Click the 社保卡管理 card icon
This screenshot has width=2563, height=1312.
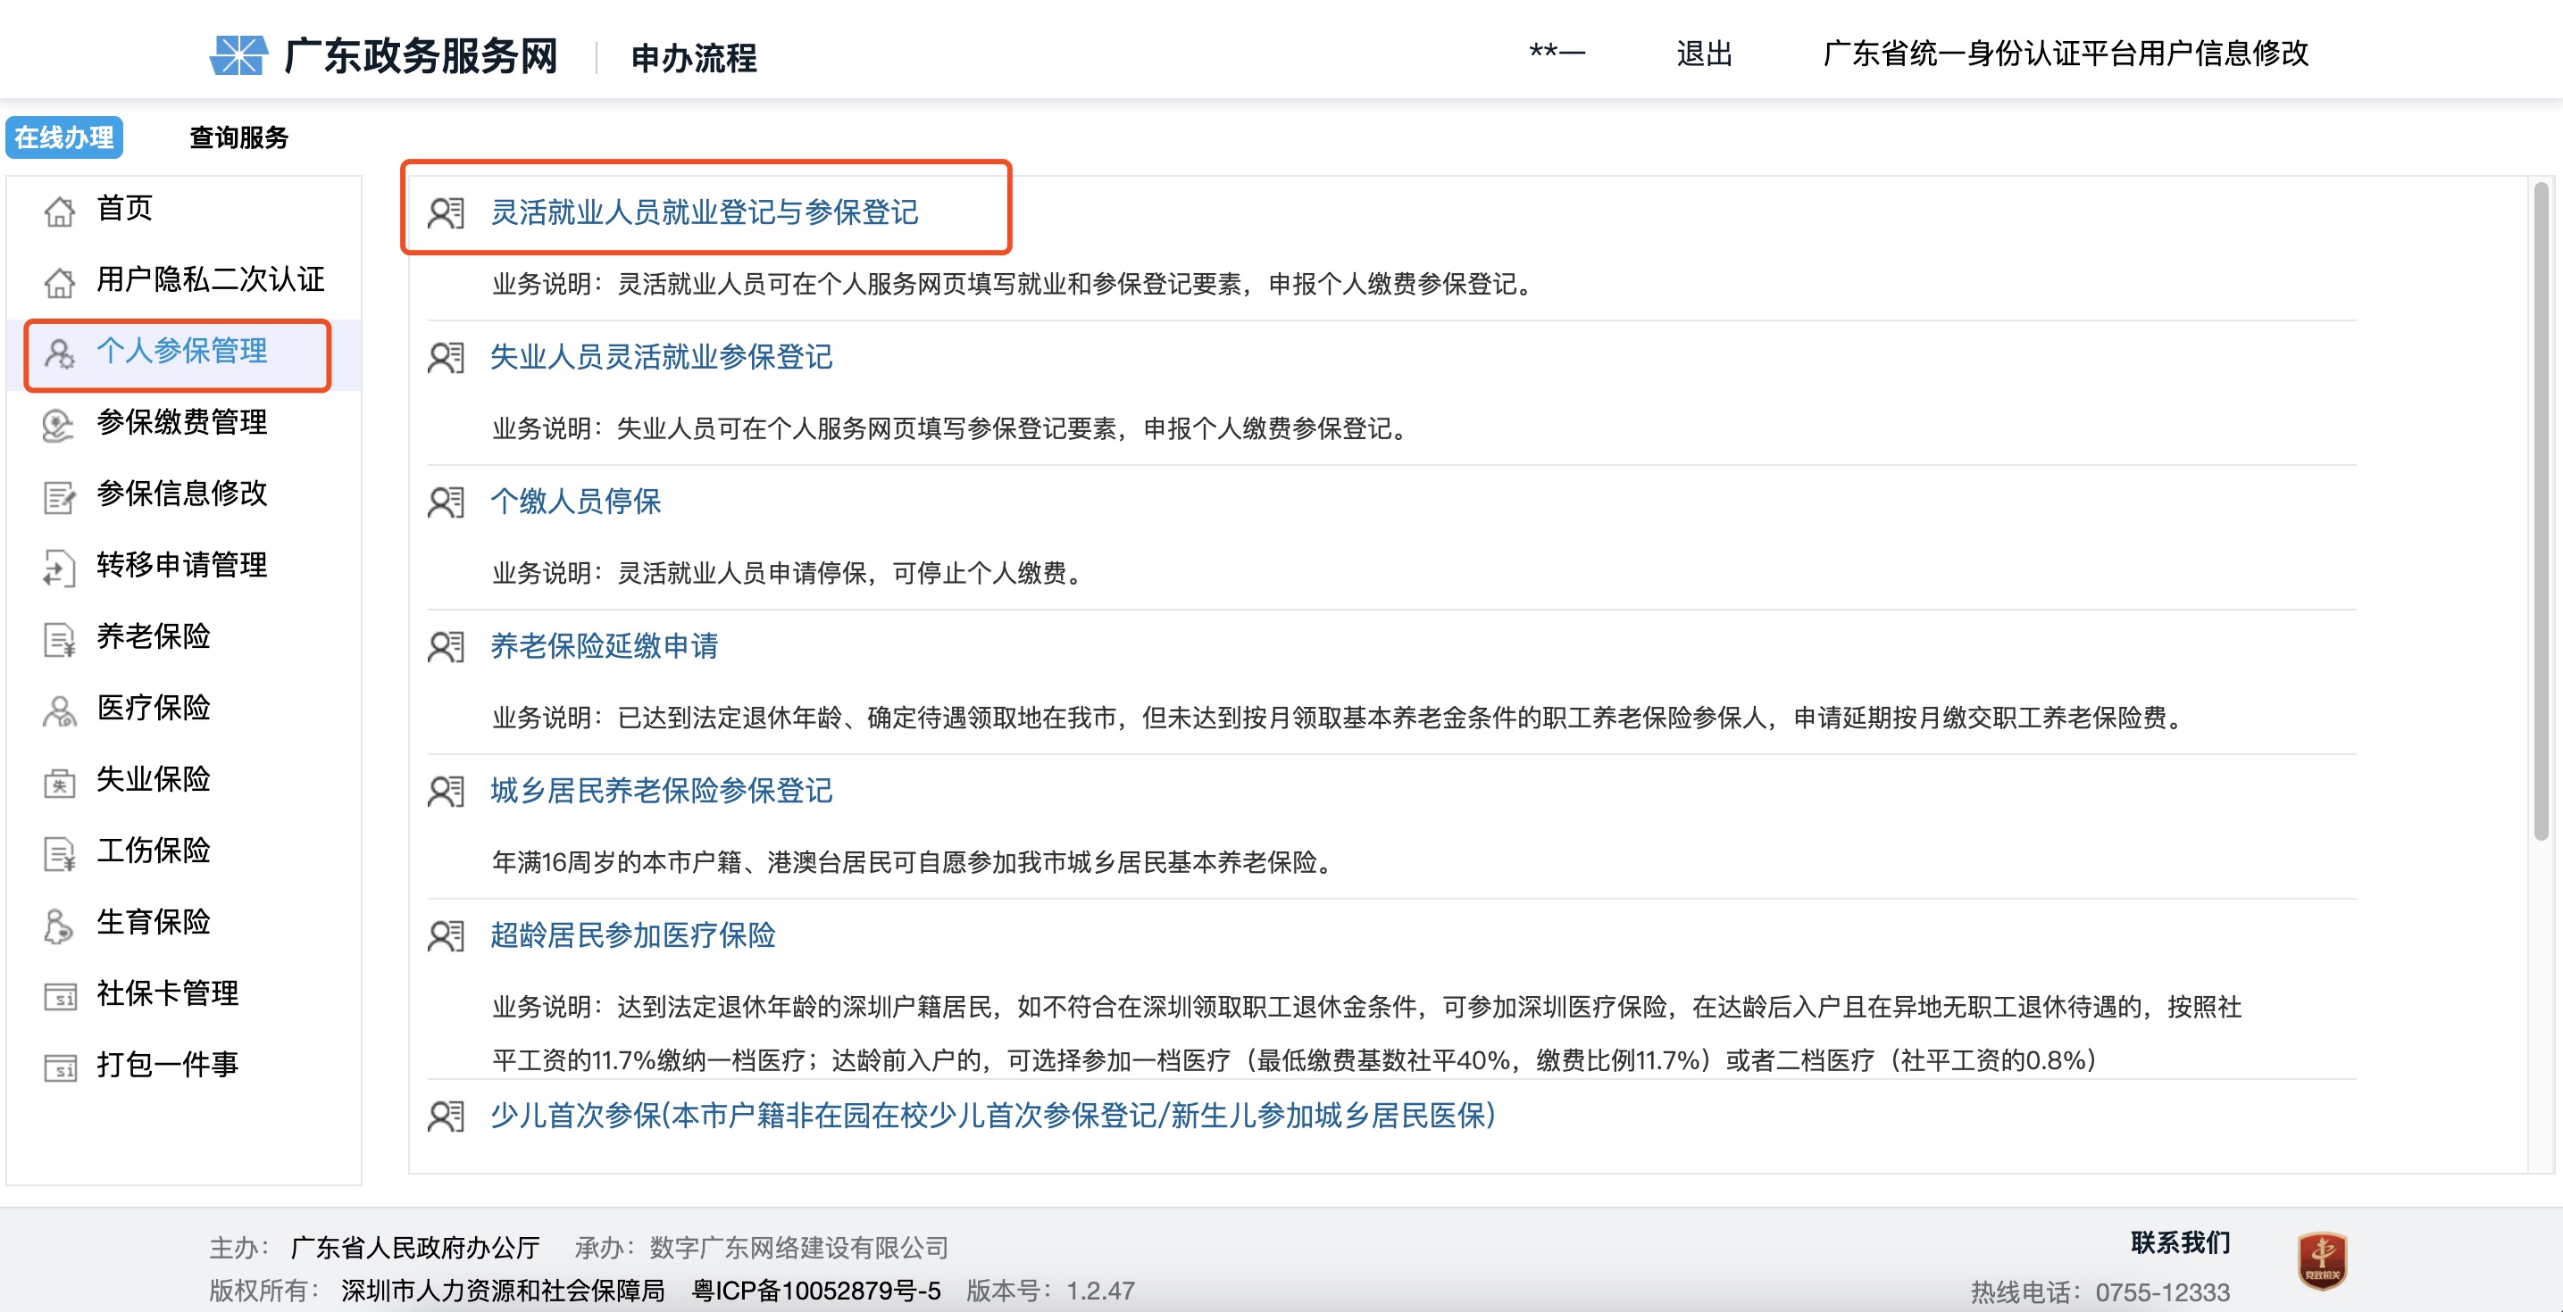point(59,992)
